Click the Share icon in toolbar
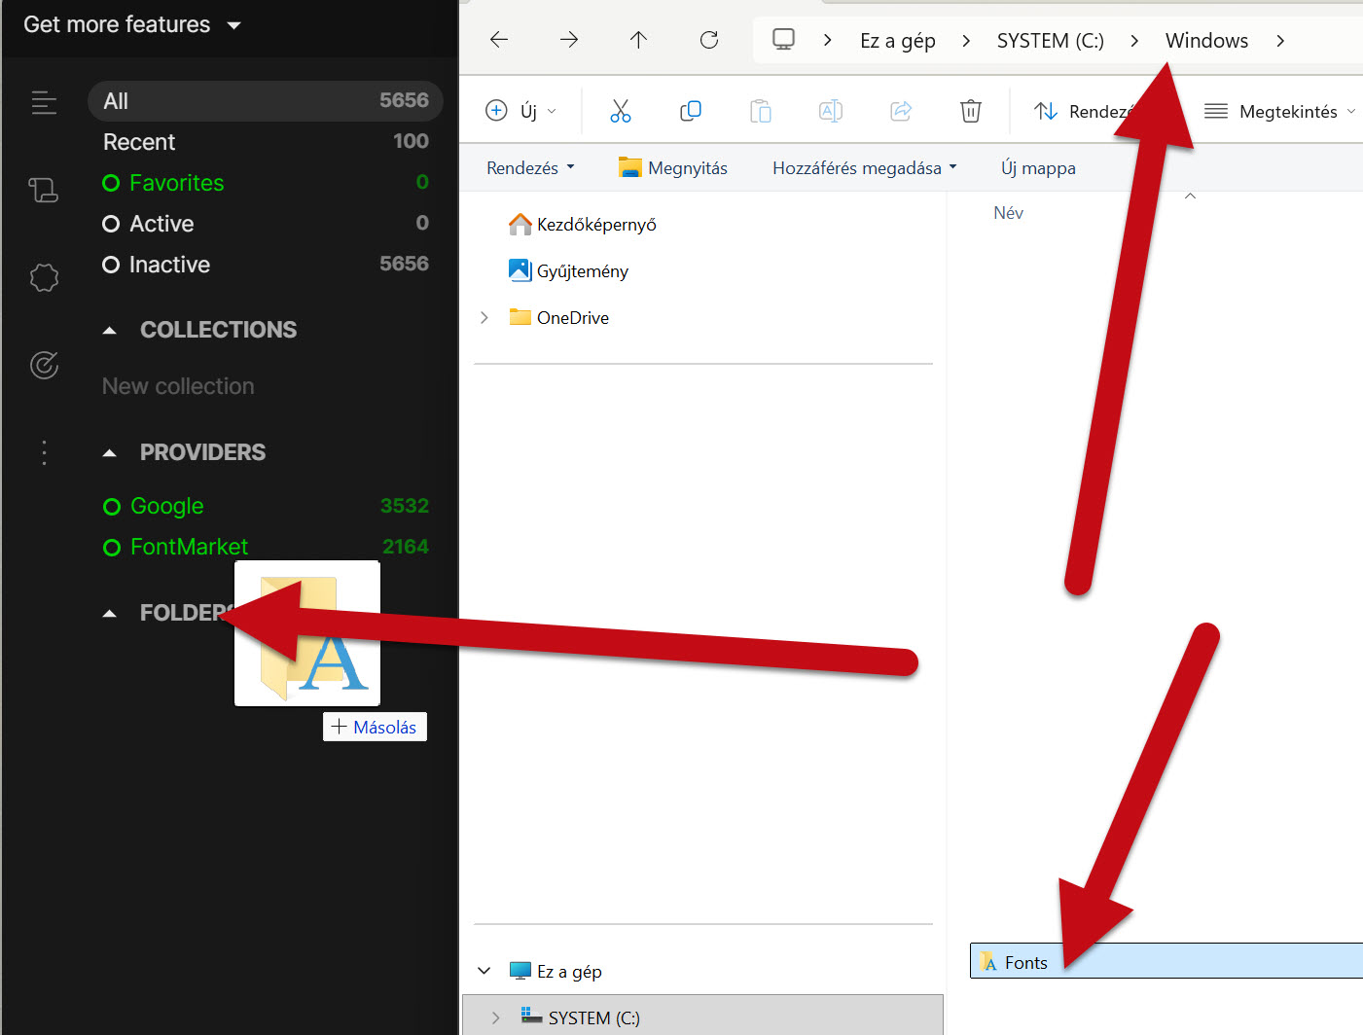This screenshot has height=1035, width=1363. pos(901,111)
